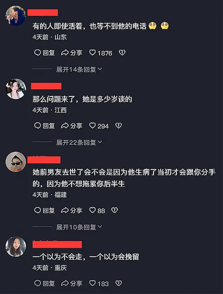Screen dimensions: 223x294
Task: Open the first commenter's profile avatar
Action: (x=16, y=16)
